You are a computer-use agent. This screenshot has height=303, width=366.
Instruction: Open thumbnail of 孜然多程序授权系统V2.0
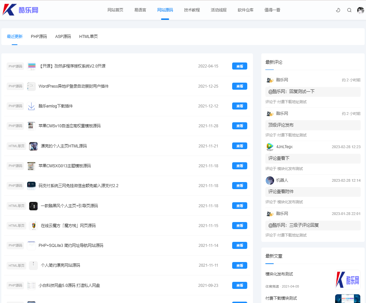pyautogui.click(x=31, y=66)
